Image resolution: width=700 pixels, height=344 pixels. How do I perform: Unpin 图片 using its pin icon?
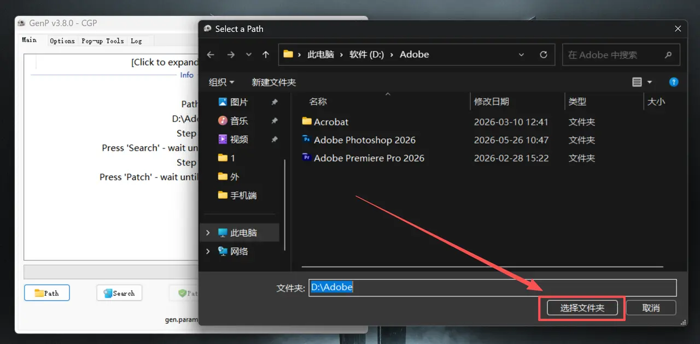(275, 102)
